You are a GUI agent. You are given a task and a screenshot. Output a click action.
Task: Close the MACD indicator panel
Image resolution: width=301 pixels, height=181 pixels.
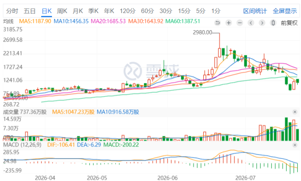295,145
